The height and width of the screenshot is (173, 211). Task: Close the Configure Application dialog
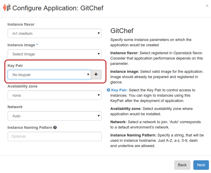(x=207, y=5)
